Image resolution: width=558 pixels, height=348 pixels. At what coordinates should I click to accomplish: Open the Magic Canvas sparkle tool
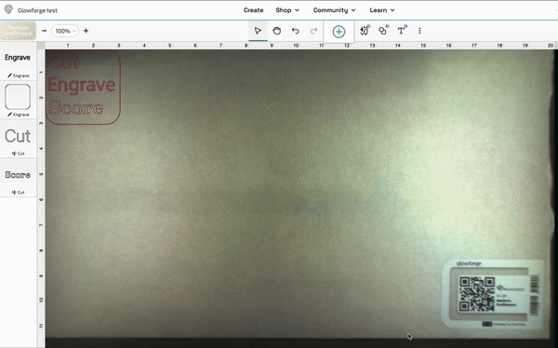364,31
